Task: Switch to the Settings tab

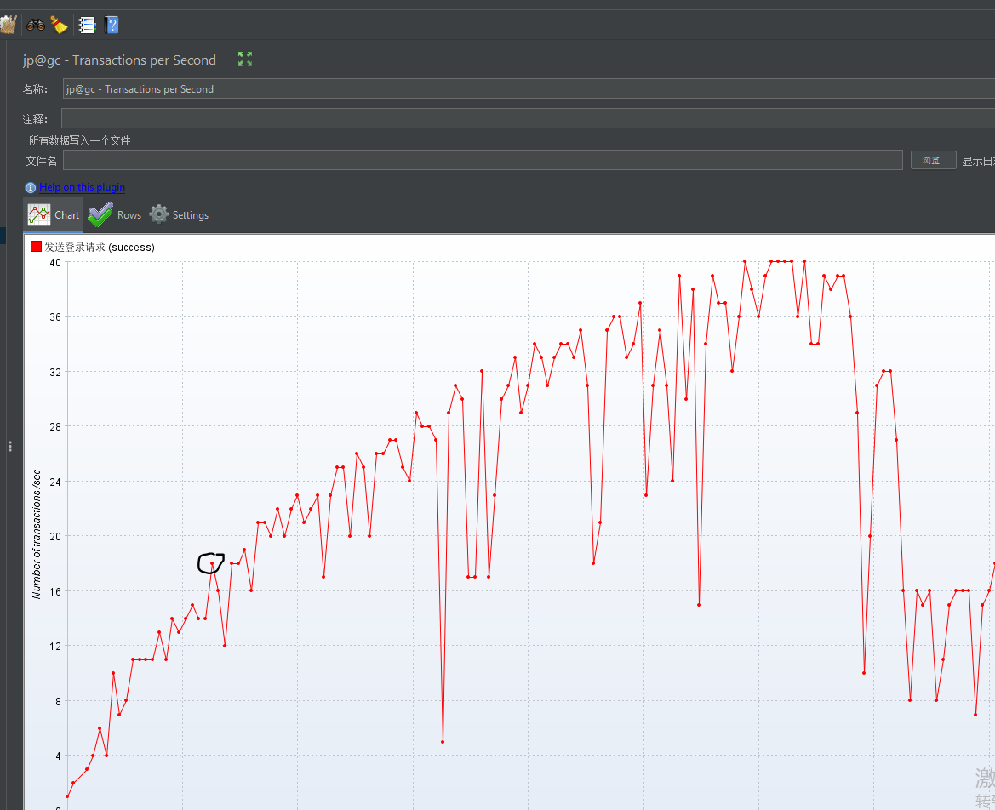Action: [x=179, y=215]
